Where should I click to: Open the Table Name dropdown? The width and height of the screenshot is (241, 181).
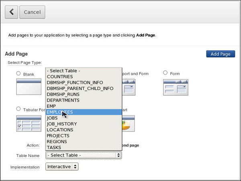[x=84, y=155]
